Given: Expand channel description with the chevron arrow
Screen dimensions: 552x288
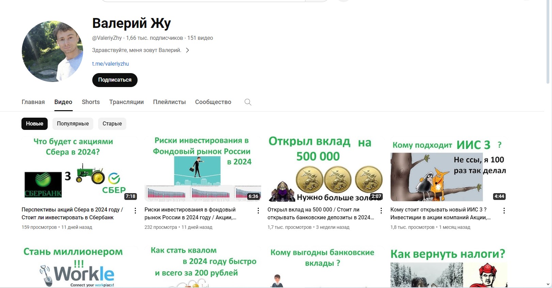Looking at the screenshot, I should tap(187, 50).
